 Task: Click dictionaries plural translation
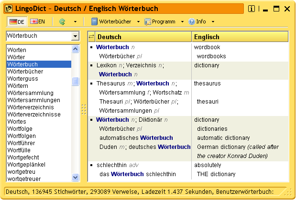[x=212, y=129]
